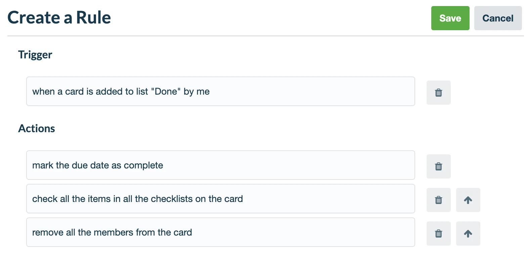528x257 pixels.
Task: Remove the "remove all the members" action row
Action: coord(438,233)
